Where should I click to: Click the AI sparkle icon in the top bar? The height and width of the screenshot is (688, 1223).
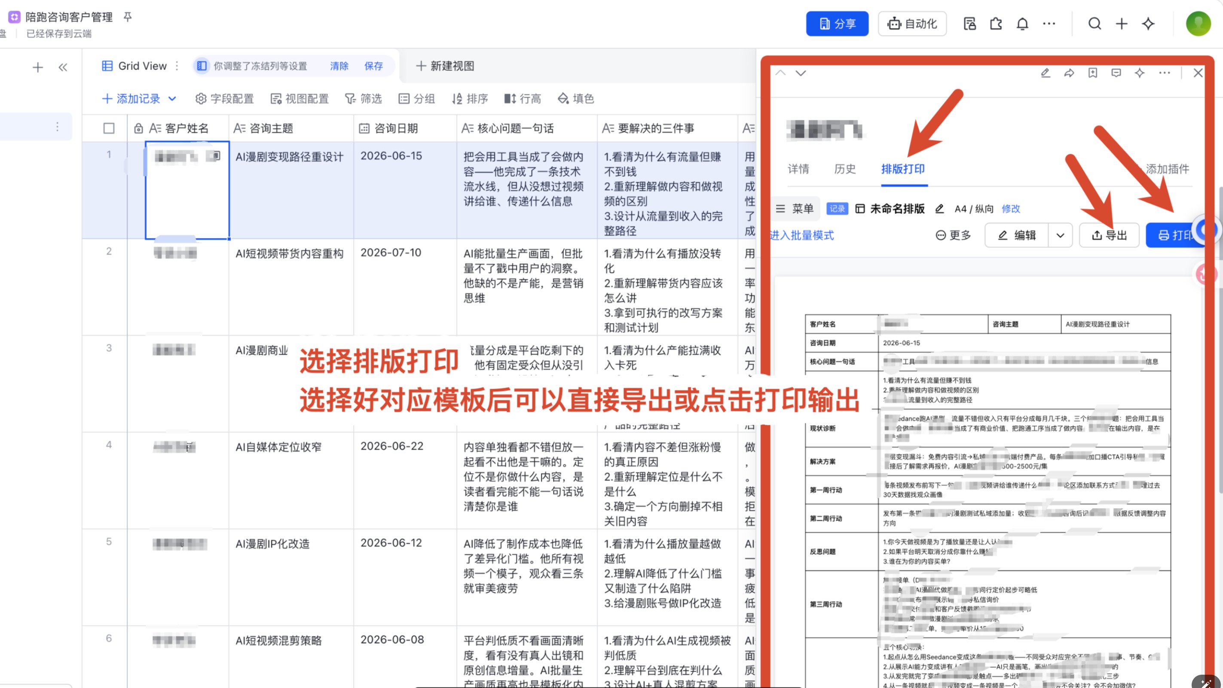tap(1148, 24)
